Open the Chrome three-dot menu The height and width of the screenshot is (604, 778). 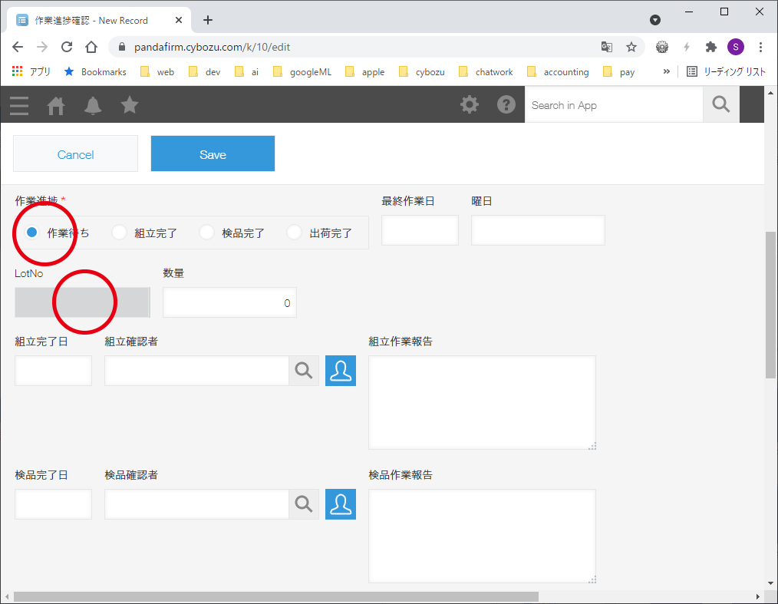tap(760, 47)
